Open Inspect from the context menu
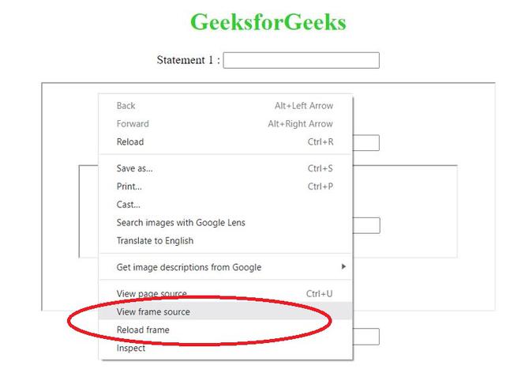This screenshot has width=521, height=392. click(131, 349)
